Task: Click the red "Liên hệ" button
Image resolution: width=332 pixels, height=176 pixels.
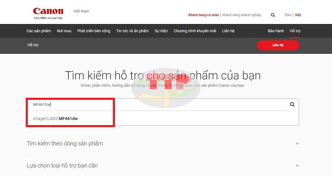Action: 278,45
